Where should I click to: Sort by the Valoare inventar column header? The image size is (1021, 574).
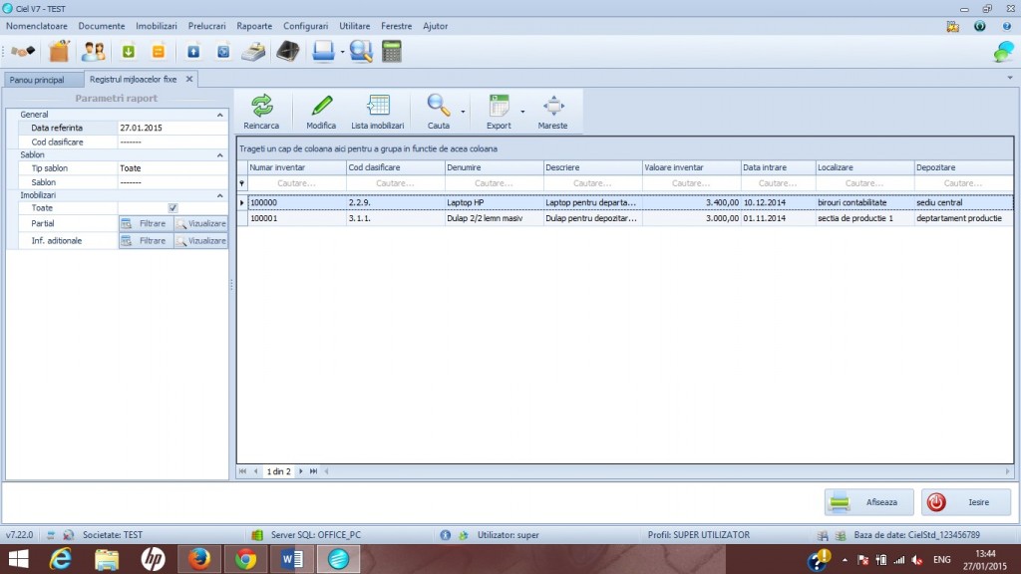(x=691, y=167)
